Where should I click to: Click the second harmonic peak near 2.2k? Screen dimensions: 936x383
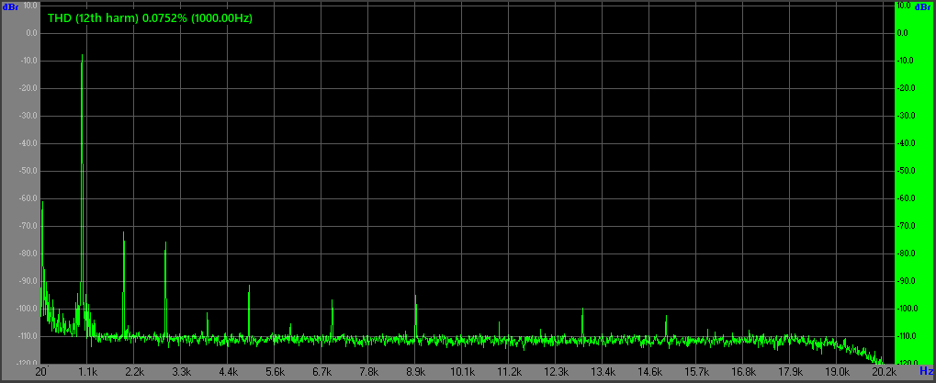tap(124, 232)
